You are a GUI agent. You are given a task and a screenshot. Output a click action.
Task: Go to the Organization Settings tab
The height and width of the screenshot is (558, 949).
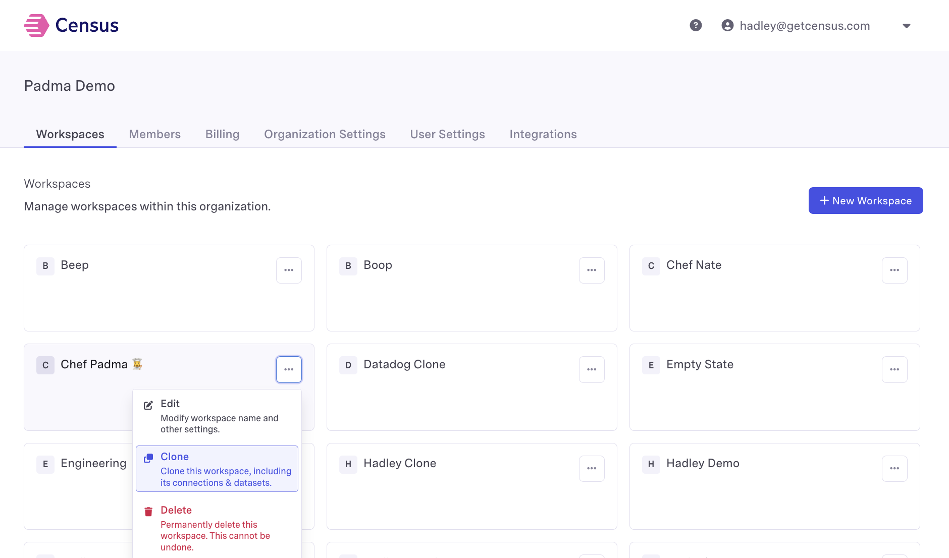[x=325, y=134]
